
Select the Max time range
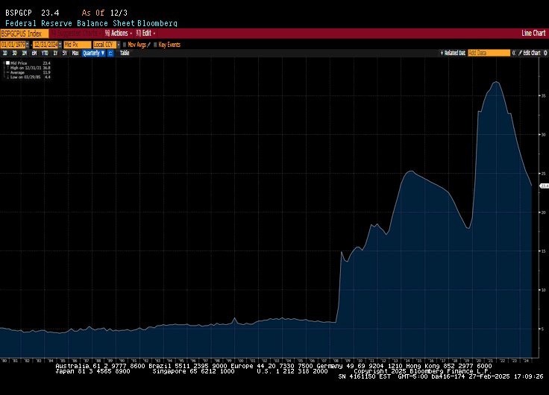(x=75, y=53)
